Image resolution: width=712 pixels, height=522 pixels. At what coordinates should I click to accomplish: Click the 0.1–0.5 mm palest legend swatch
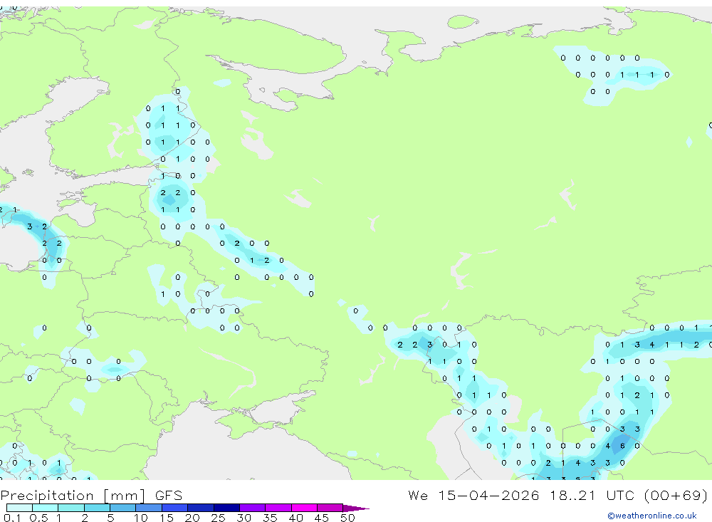[x=19, y=508]
